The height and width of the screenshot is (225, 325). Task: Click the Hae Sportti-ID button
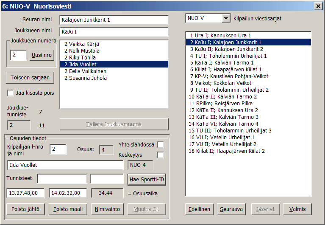[146, 180]
